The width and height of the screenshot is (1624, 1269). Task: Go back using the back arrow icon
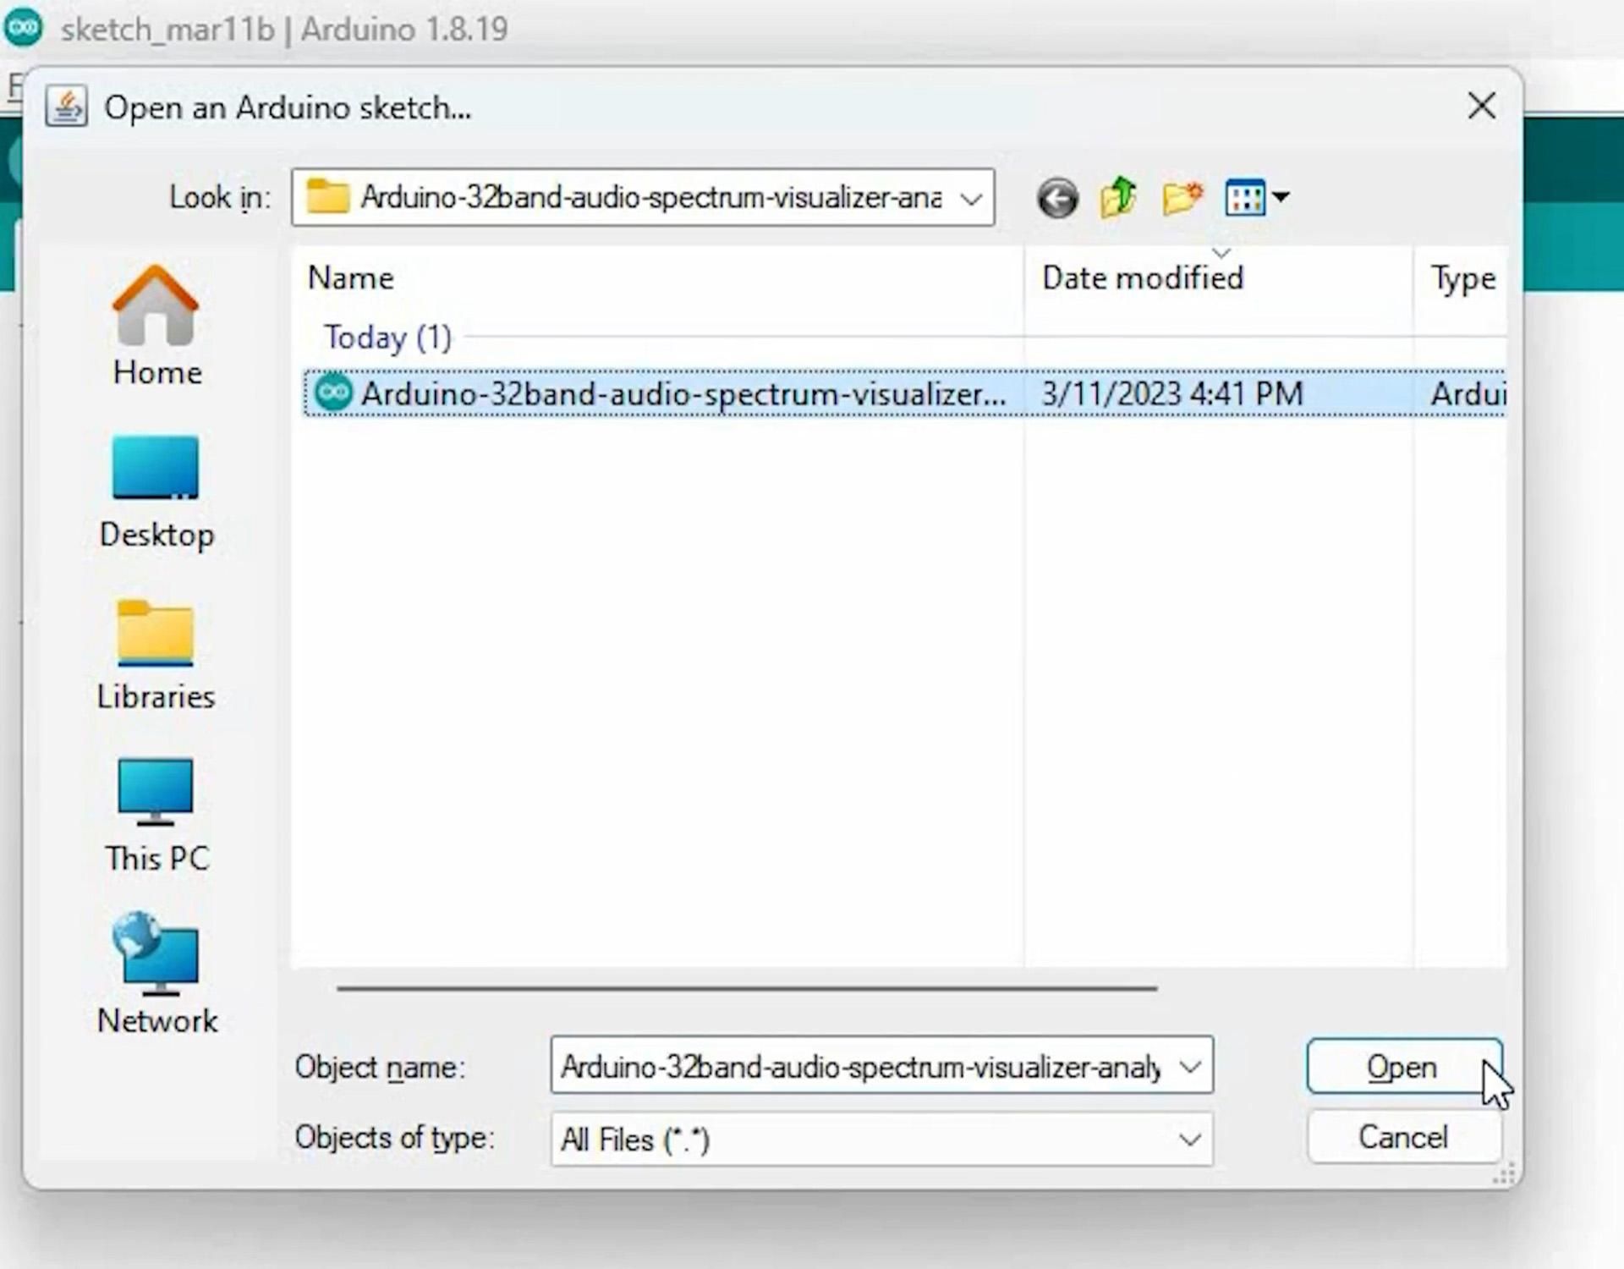(1057, 199)
